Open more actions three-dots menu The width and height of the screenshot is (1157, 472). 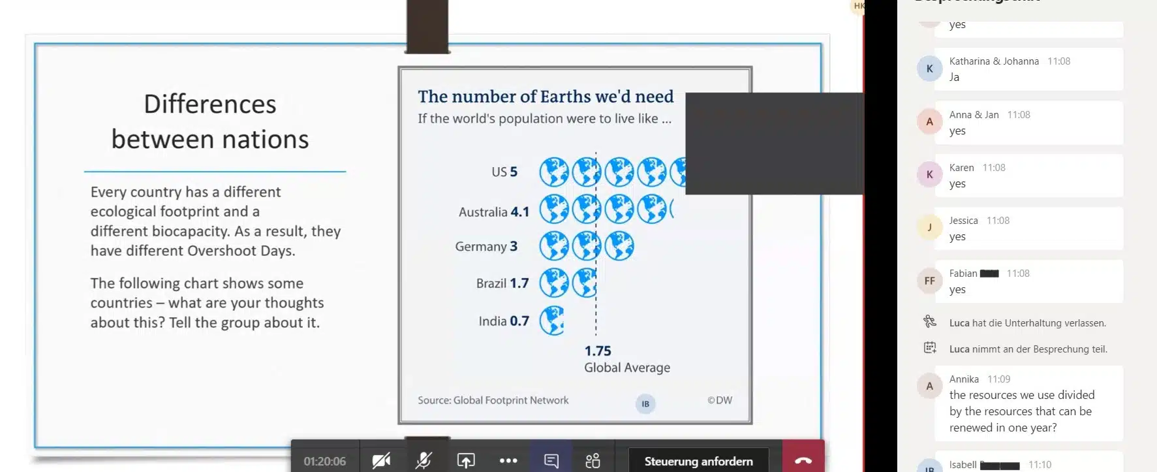(x=508, y=461)
